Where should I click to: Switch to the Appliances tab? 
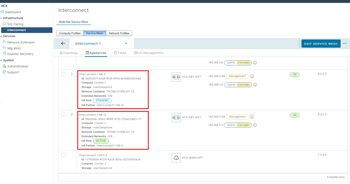(x=96, y=53)
